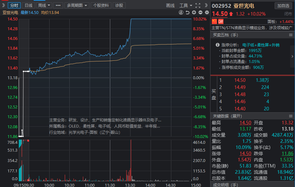Click the 所属概念 concepts line on chart
Screen dimensions: 295x187
click(105, 126)
